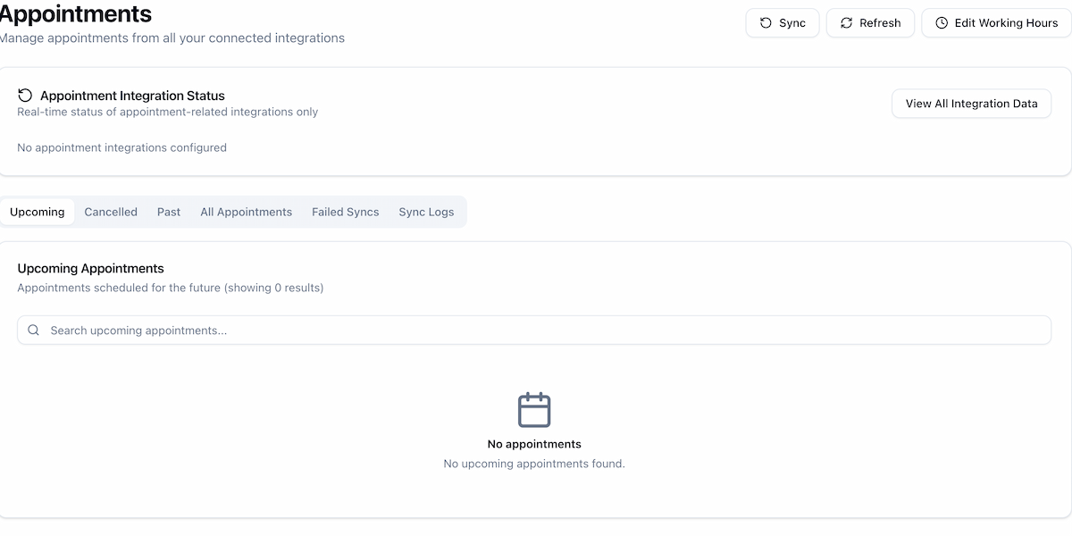The image size is (1072, 536).
Task: Click the circular refresh icon in the Refresh button
Action: tap(845, 22)
